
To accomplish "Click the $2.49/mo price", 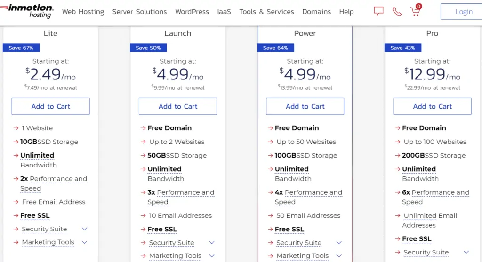I will (50, 74).
